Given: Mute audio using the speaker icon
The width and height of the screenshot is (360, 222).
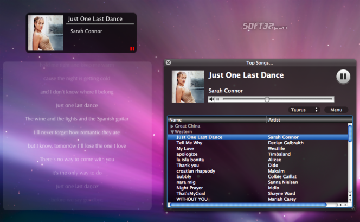Looking at the screenshot, I should point(211,99).
